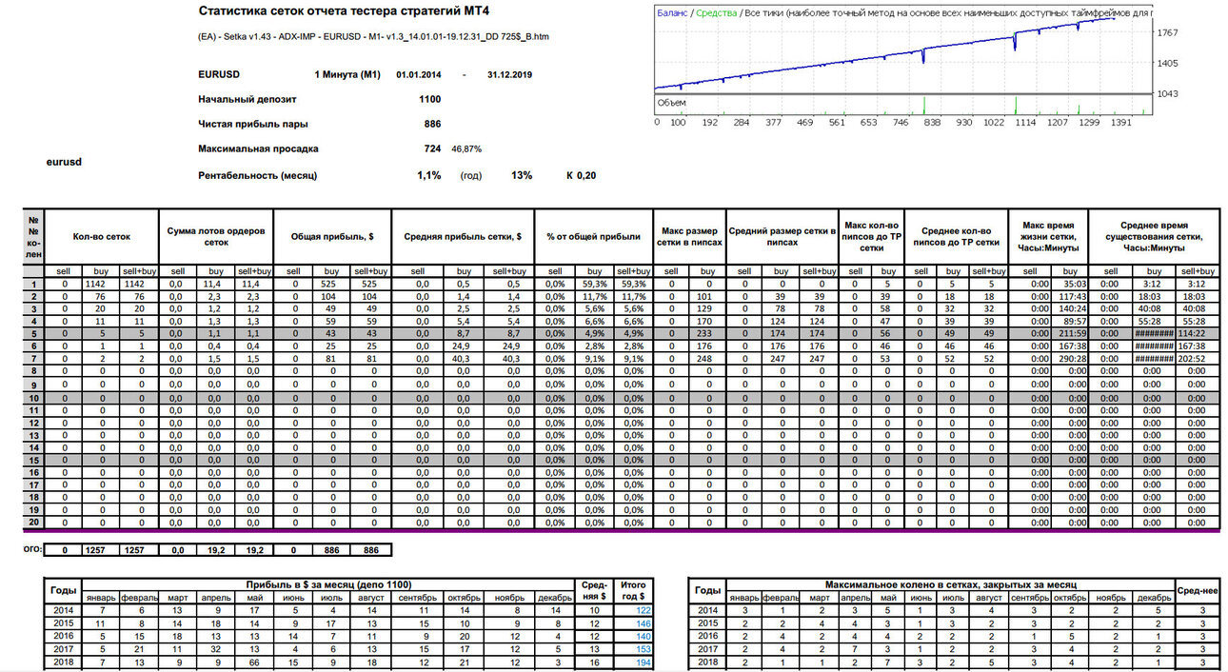This screenshot has height=672, width=1228.
Task: Select the '66' May 2018 profit cell
Action: 254,661
